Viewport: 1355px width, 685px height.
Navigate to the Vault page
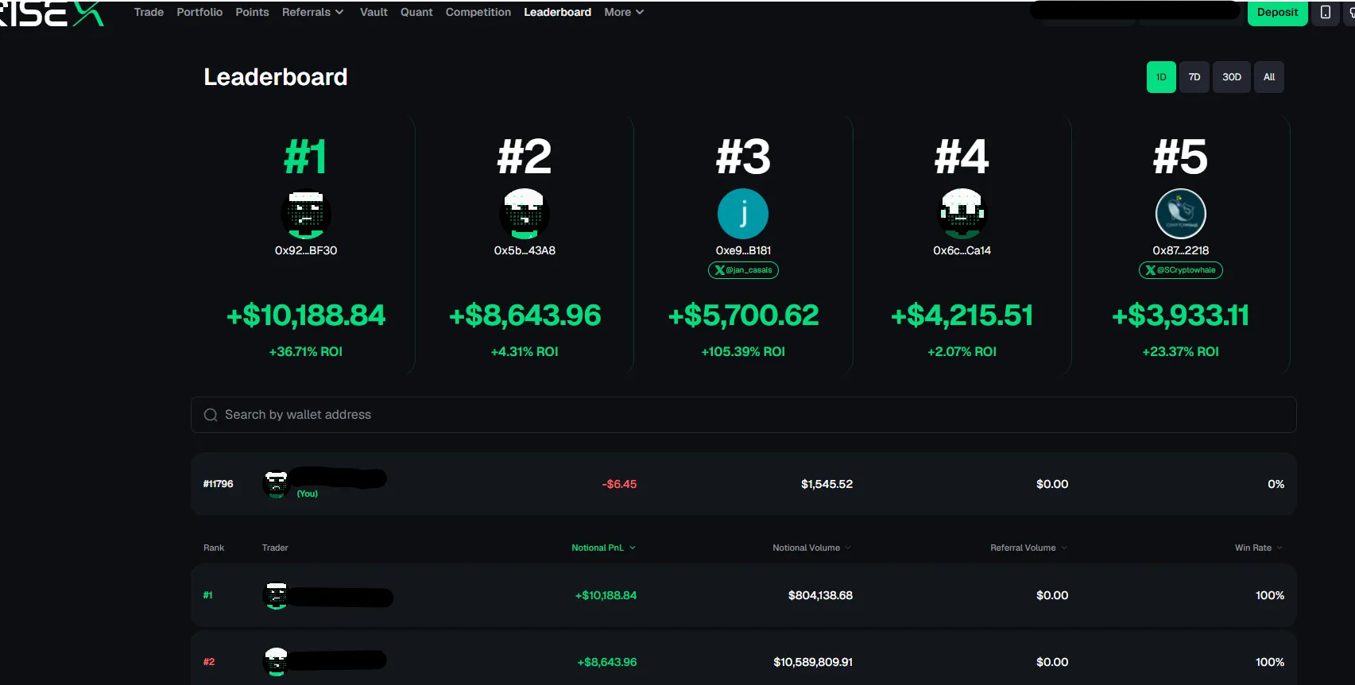coord(374,12)
